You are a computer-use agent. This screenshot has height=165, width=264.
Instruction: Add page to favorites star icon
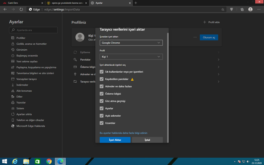[x=223, y=9]
